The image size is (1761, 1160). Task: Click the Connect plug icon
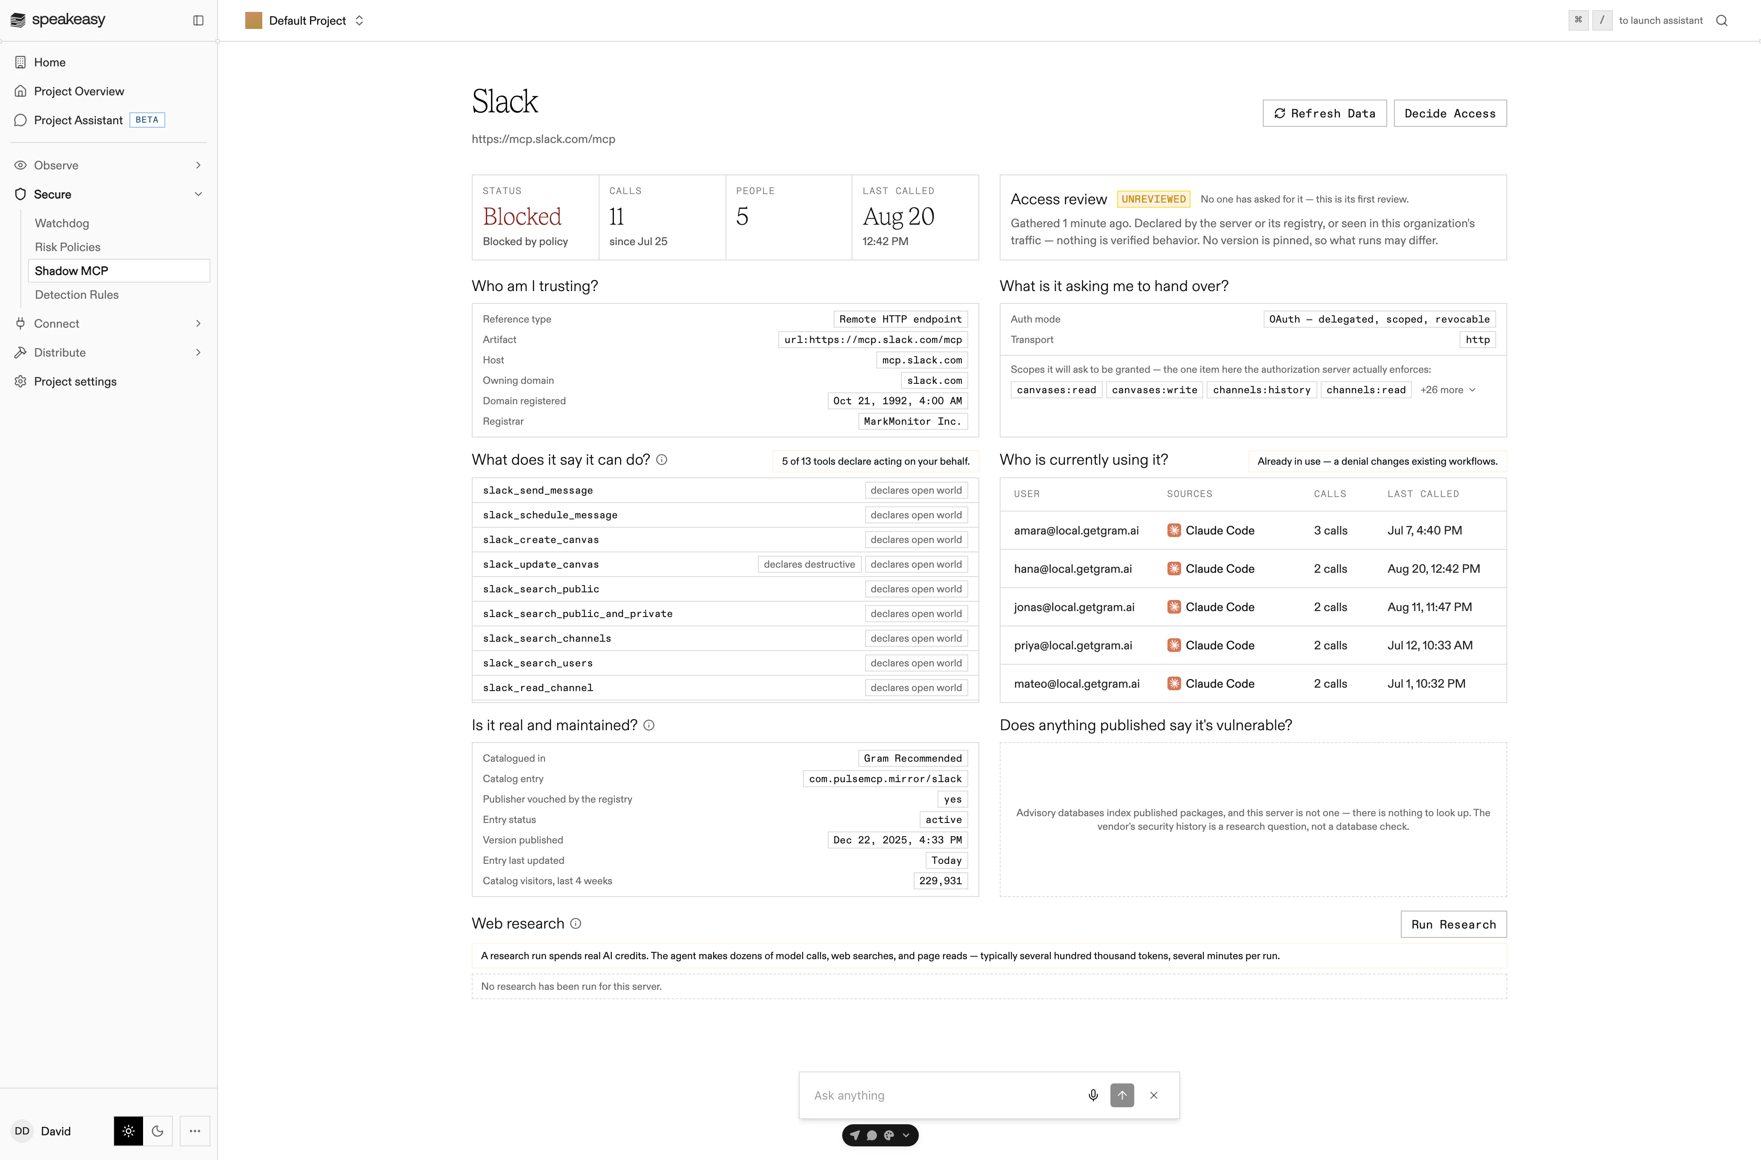(21, 323)
